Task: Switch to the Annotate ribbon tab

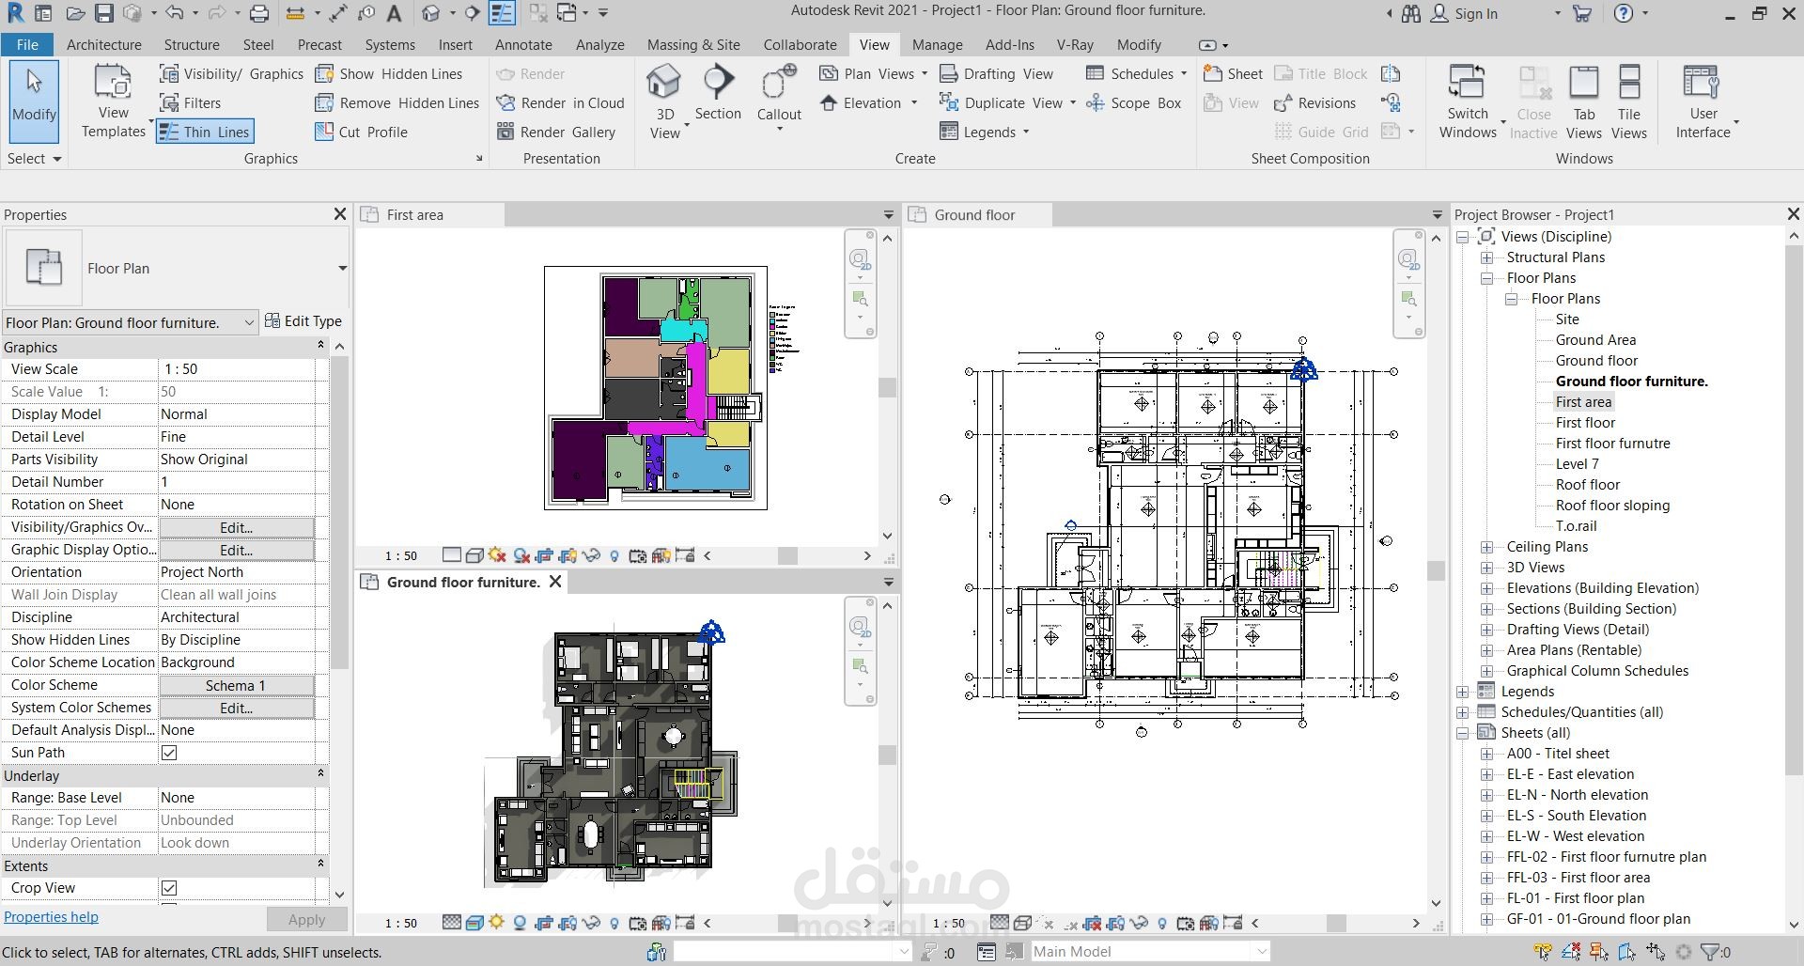Action: 523,45
